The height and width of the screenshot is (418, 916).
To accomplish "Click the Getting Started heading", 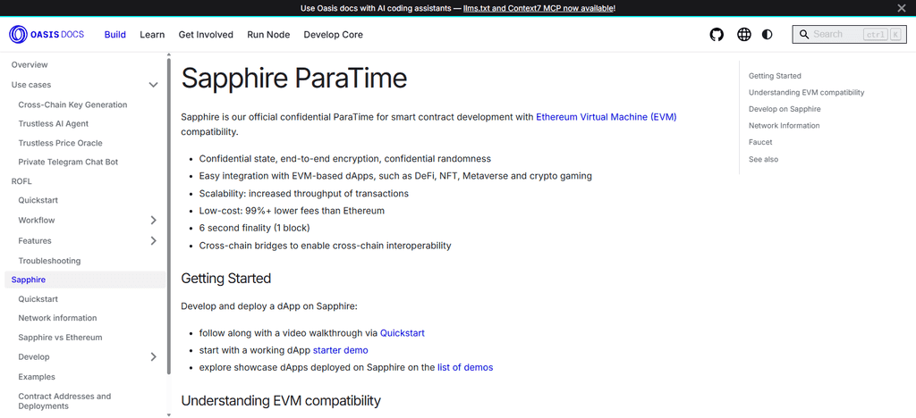I will [226, 278].
